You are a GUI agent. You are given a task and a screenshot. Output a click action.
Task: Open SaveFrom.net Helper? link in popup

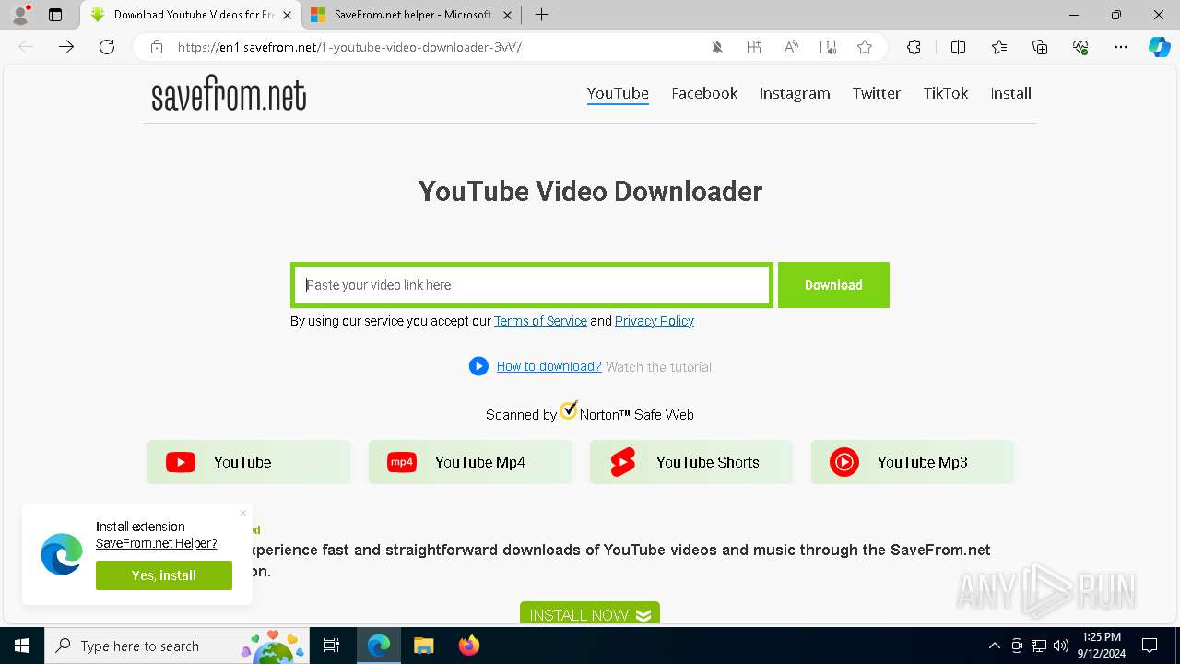click(157, 543)
